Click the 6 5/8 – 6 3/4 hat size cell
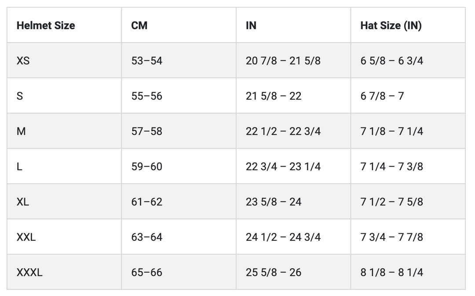This screenshot has height=296, width=475. [392, 61]
